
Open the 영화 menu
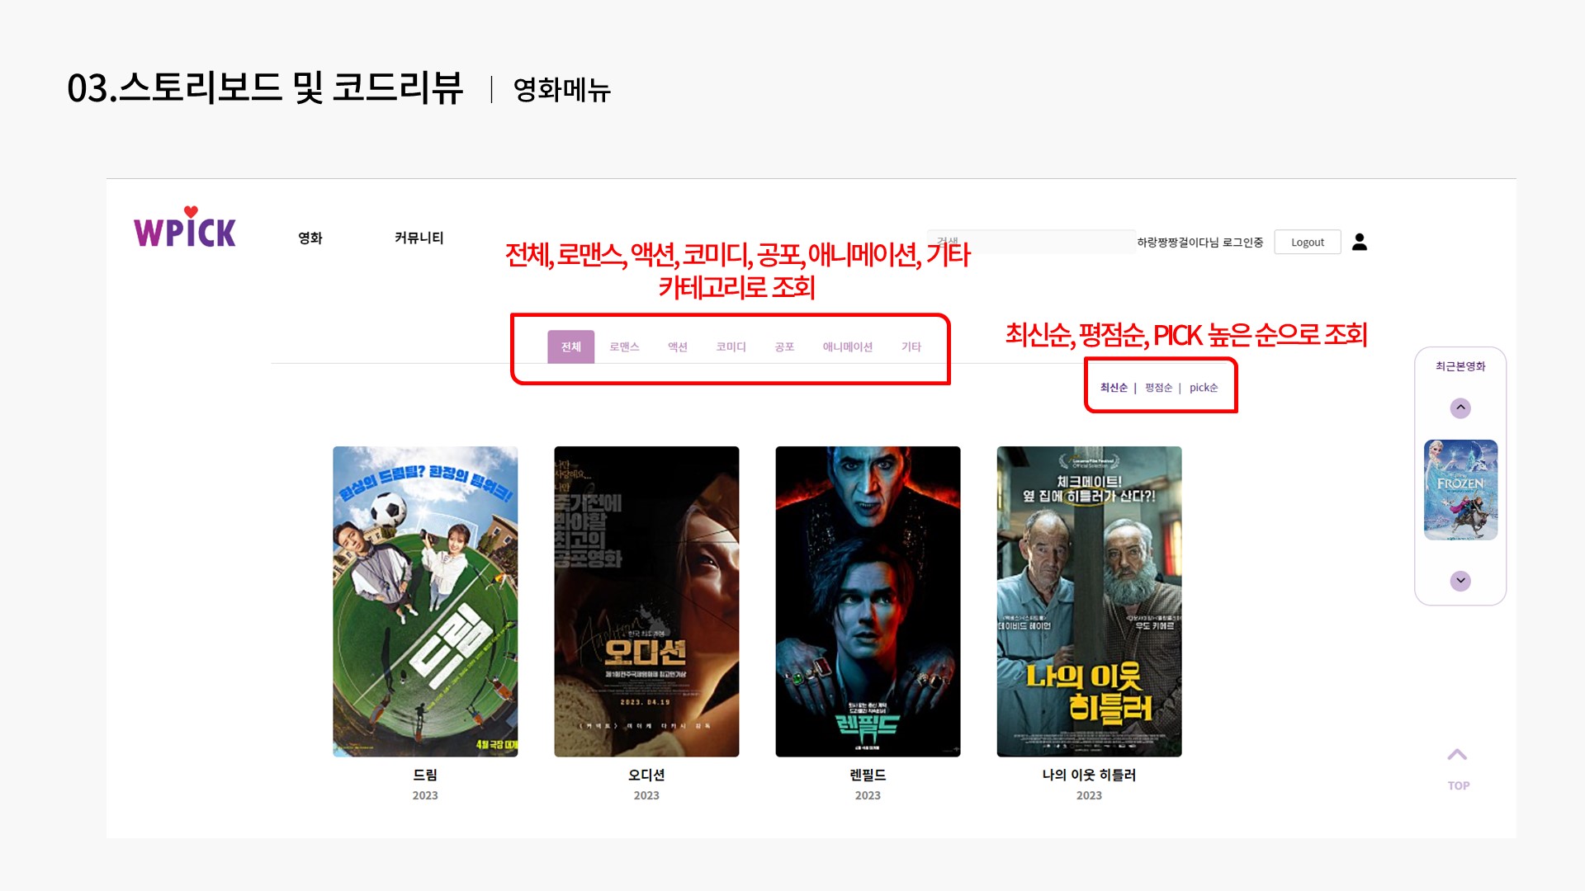(310, 238)
